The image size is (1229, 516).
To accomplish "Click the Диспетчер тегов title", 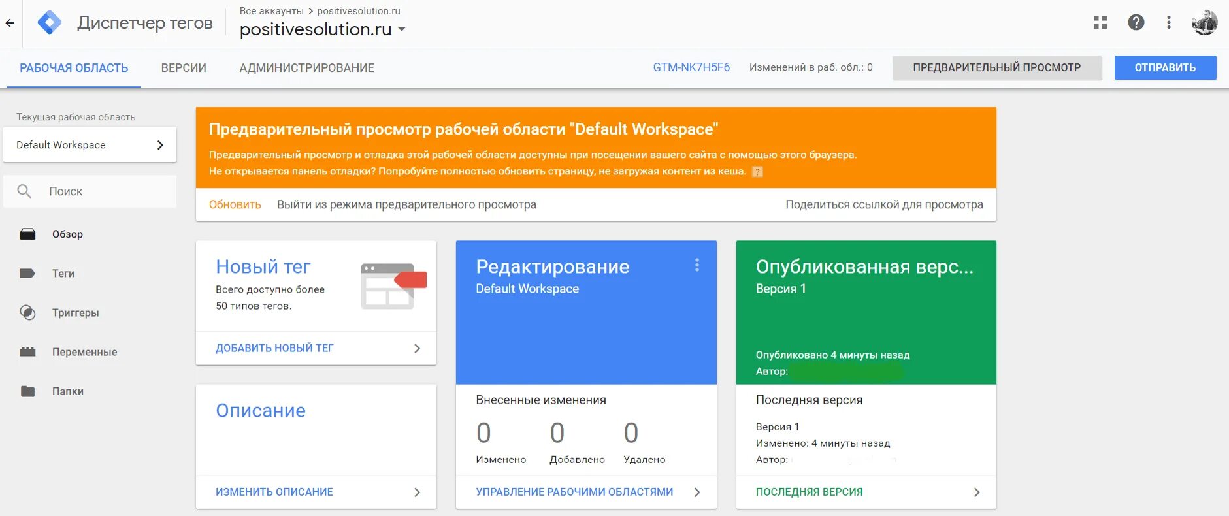I will 145,23.
